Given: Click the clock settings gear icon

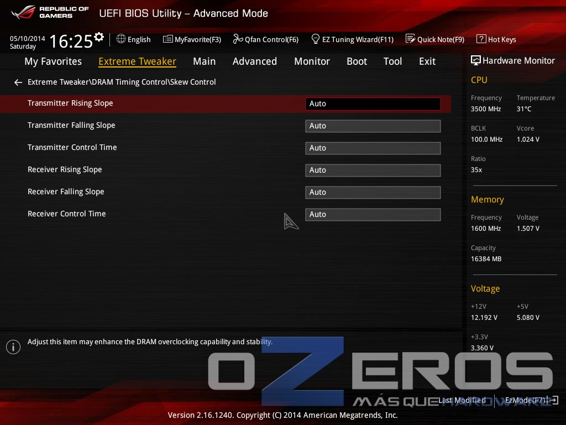Looking at the screenshot, I should (99, 37).
